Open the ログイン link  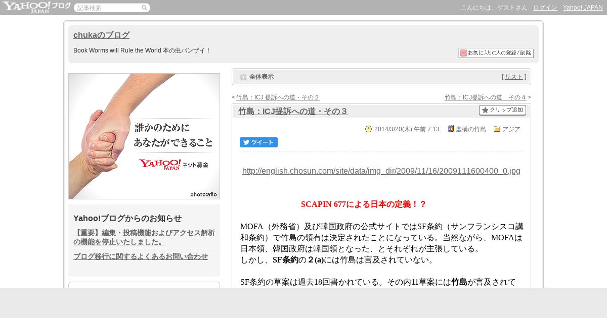pos(545,8)
